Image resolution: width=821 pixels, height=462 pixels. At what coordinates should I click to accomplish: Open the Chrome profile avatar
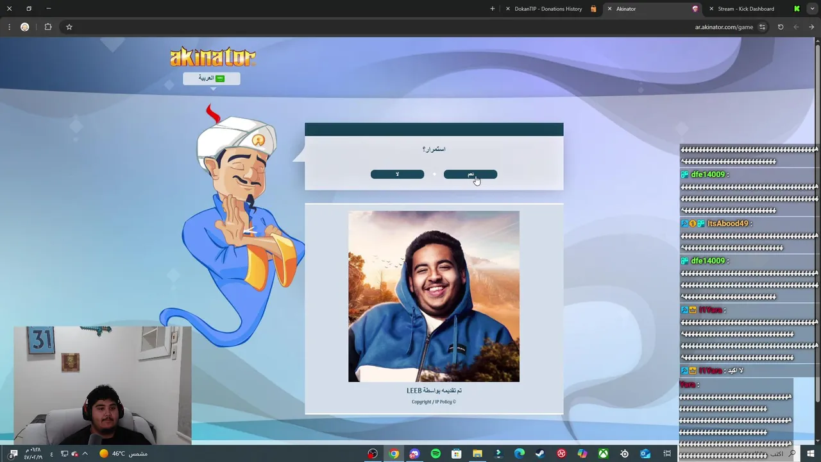tap(25, 27)
